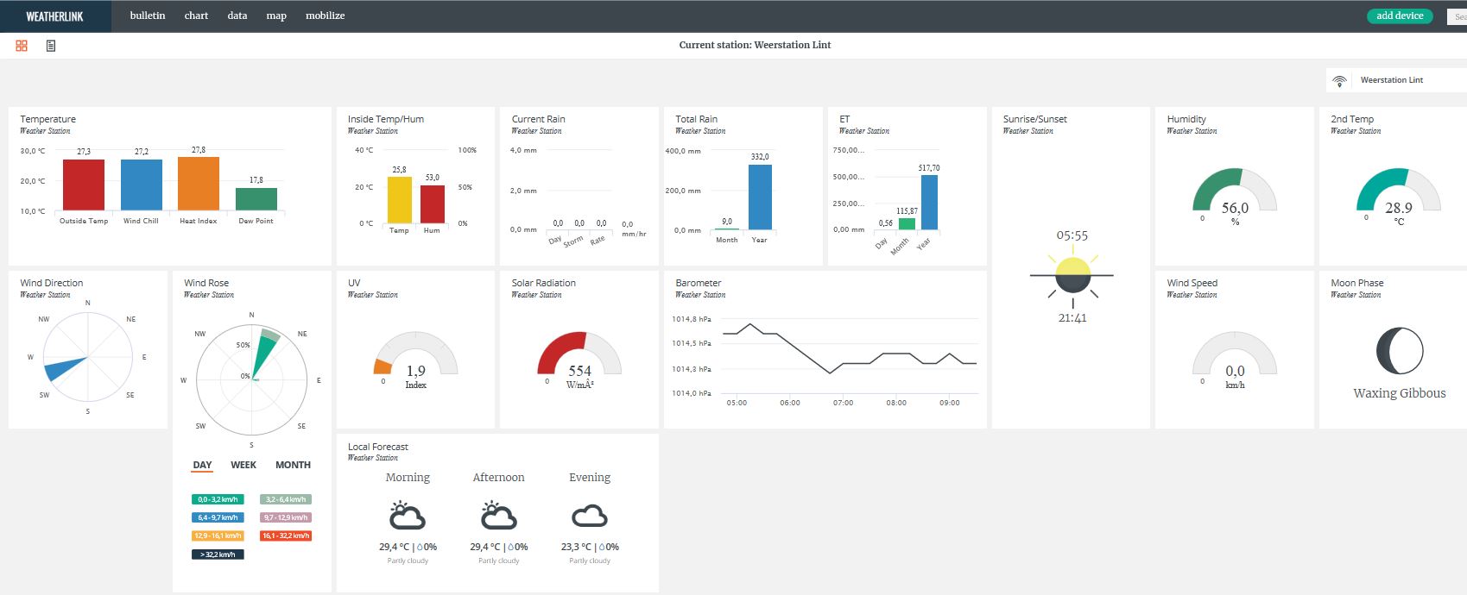Screen dimensions: 1467x595
Task: Select the WEEK tab in Wind Rose
Action: tap(243, 465)
